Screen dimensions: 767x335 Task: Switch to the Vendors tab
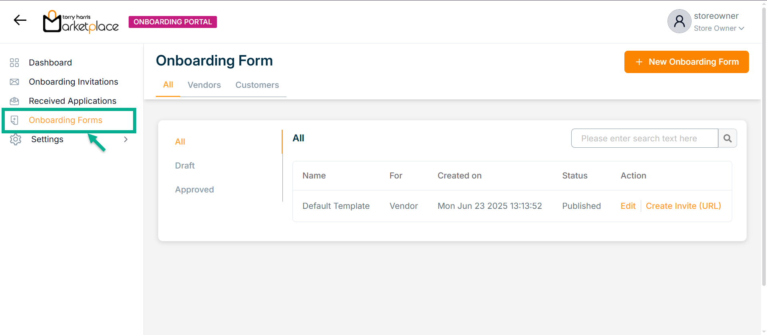click(x=204, y=85)
